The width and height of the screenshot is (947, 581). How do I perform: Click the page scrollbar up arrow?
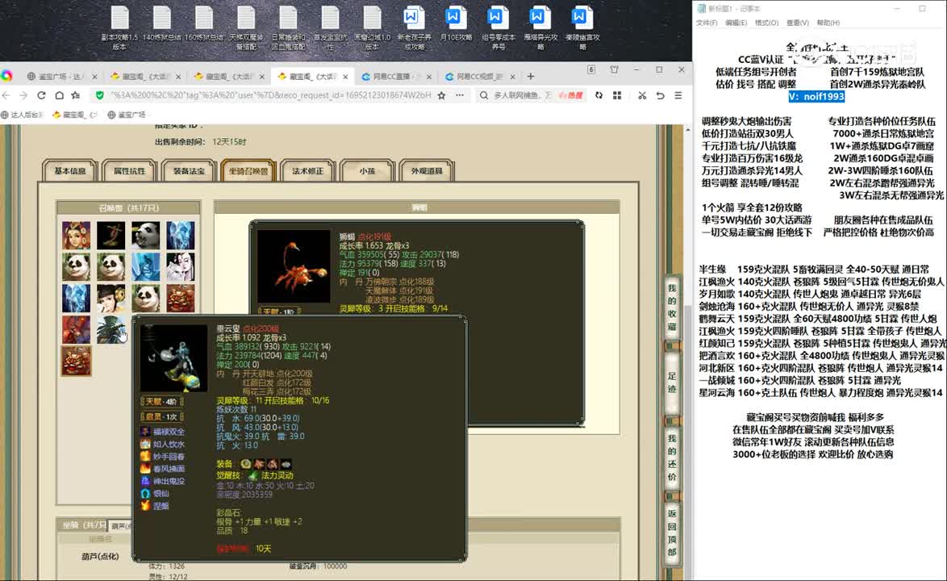pyautogui.click(x=688, y=129)
